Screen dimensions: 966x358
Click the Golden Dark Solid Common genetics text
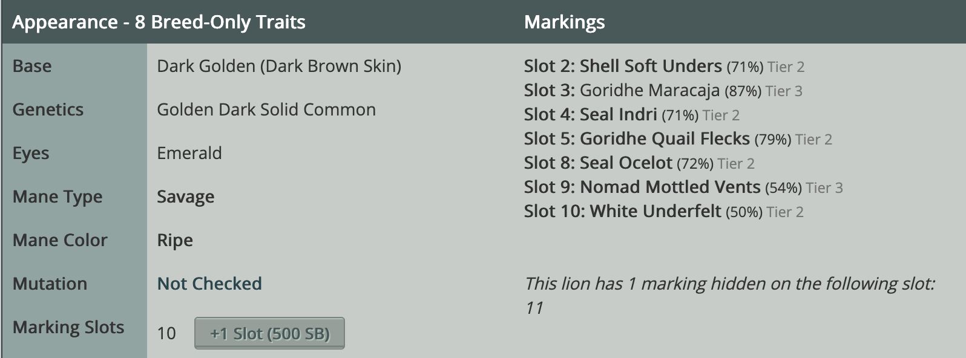[266, 109]
